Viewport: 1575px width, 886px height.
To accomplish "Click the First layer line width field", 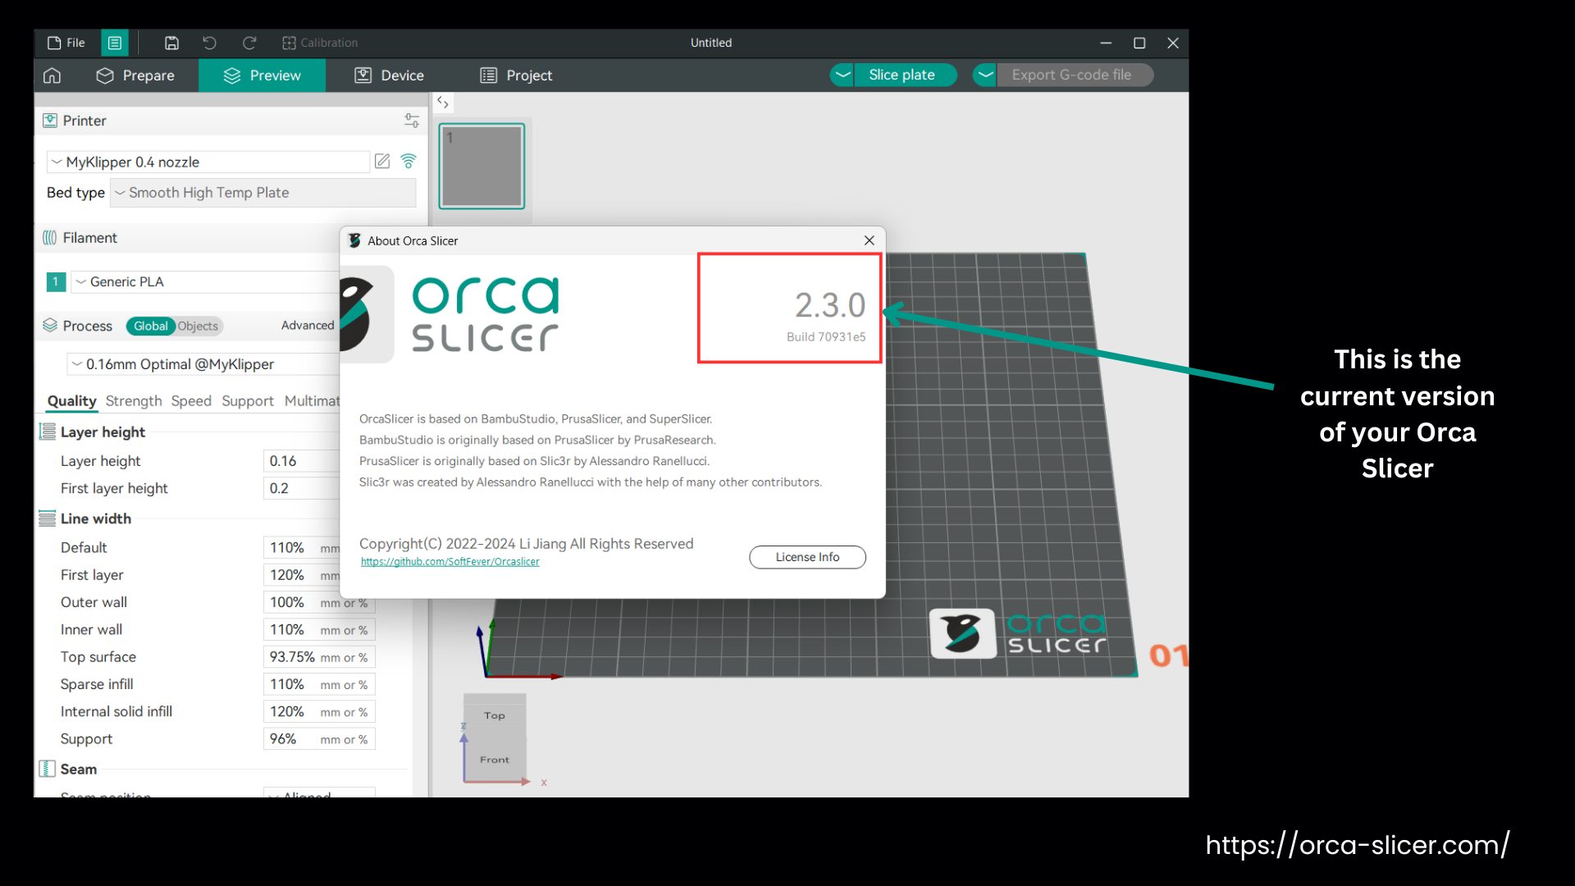I will pyautogui.click(x=301, y=575).
